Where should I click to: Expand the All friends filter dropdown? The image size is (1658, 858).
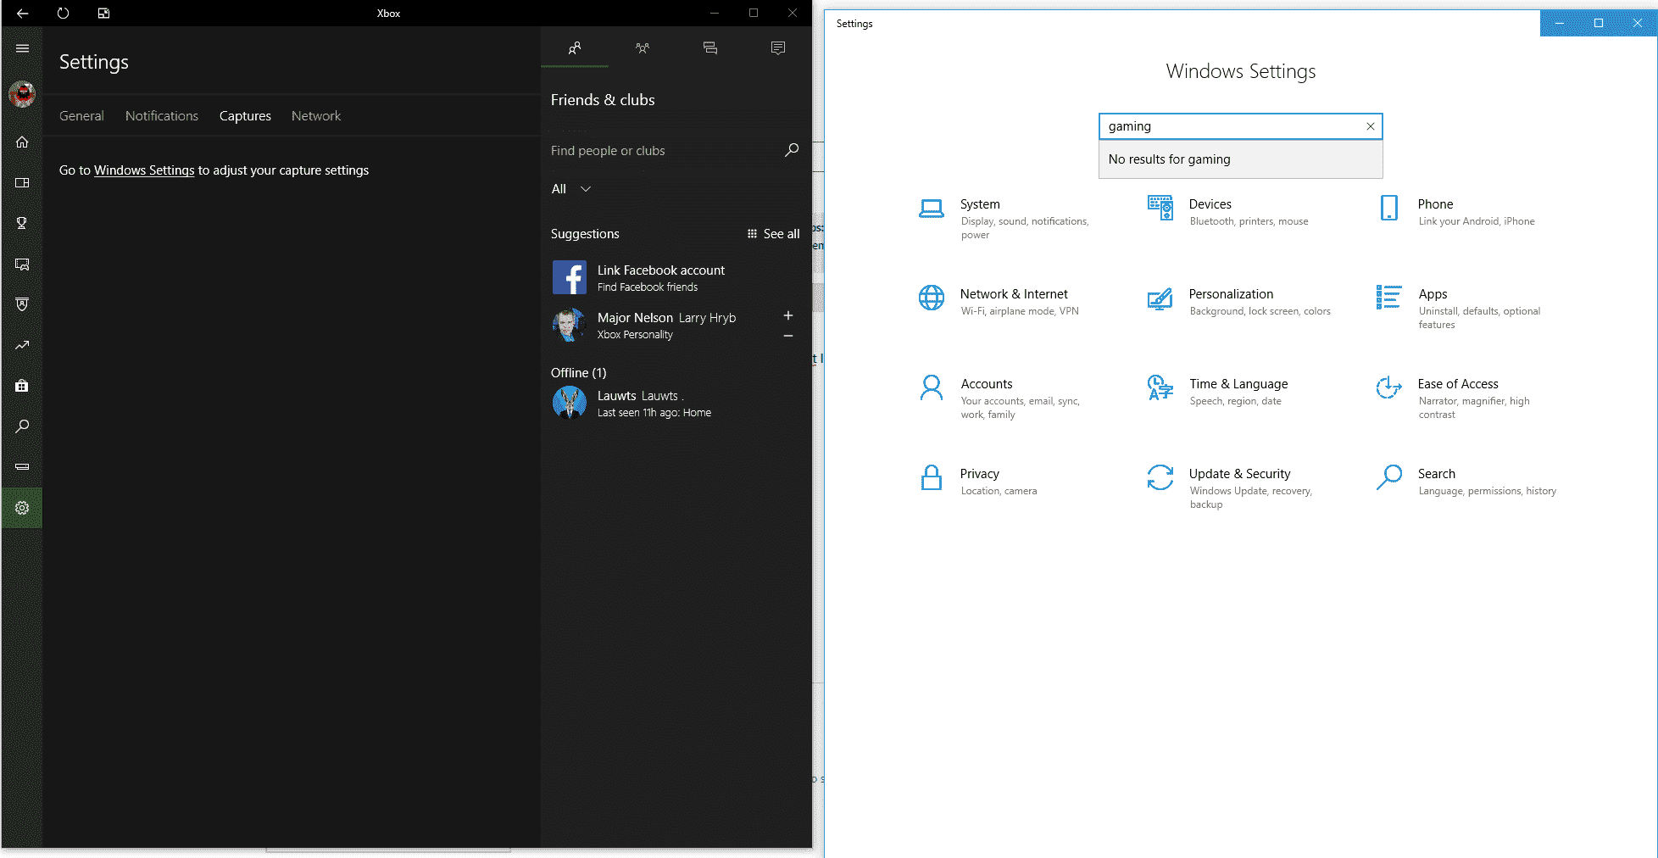point(571,189)
